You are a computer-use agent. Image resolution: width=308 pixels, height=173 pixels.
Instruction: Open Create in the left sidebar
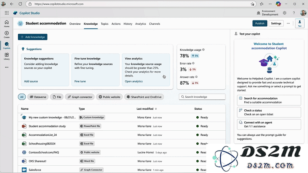[x=7, y=35]
